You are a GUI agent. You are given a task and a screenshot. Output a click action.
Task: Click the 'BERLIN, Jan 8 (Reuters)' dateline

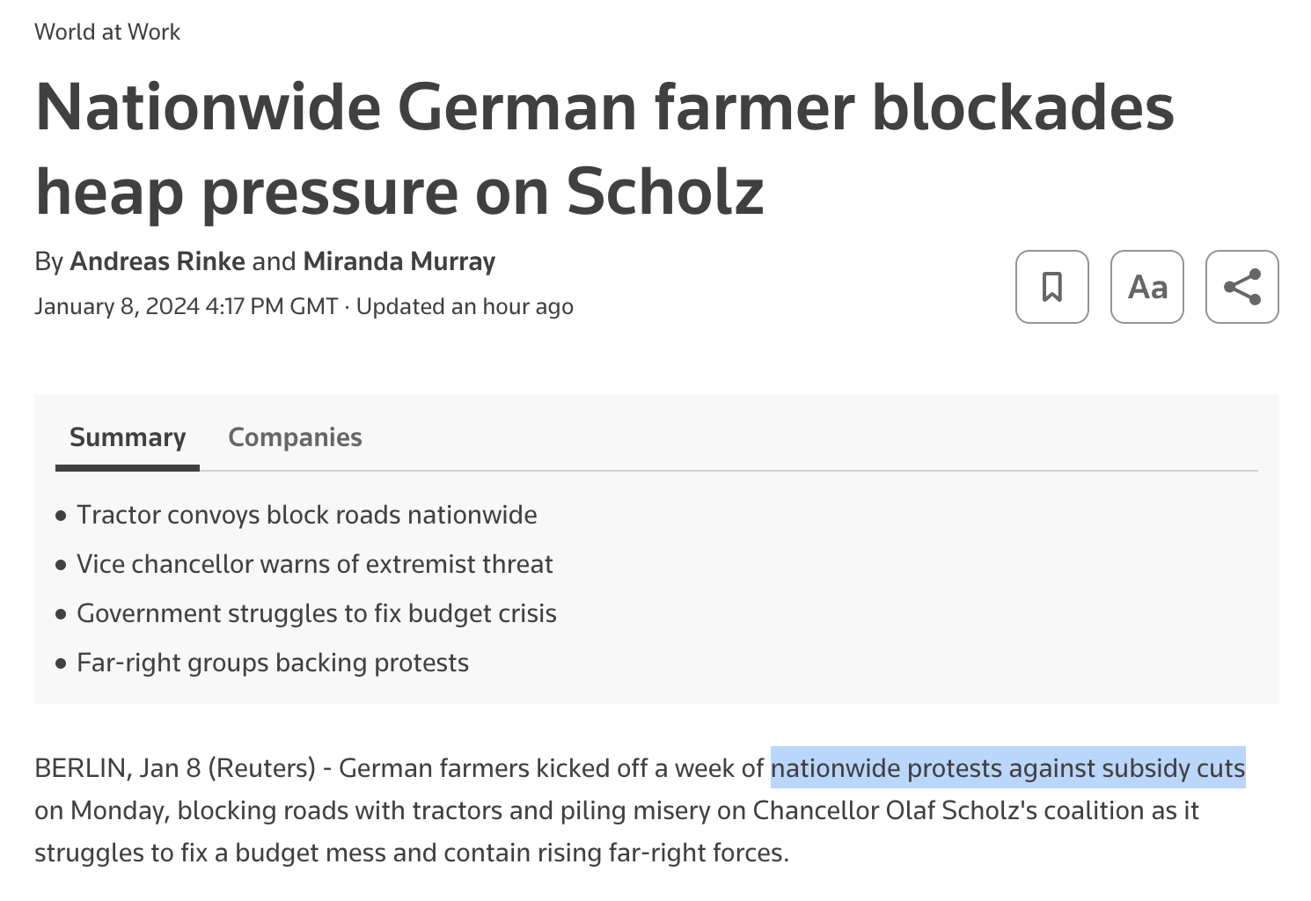pyautogui.click(x=174, y=768)
